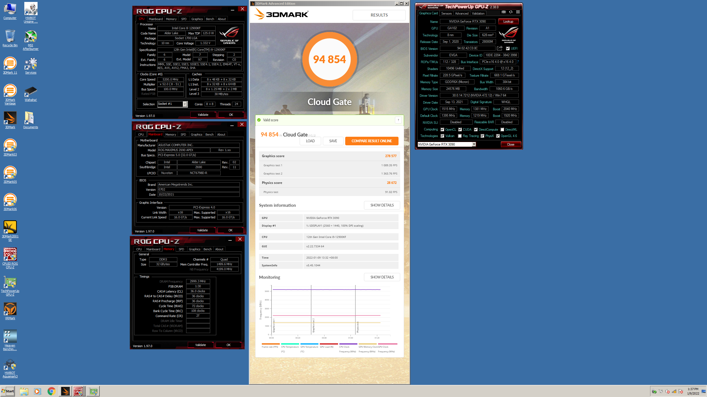707x397 pixels.
Task: Click the RESULTS button in 3DMark
Action: tap(379, 15)
